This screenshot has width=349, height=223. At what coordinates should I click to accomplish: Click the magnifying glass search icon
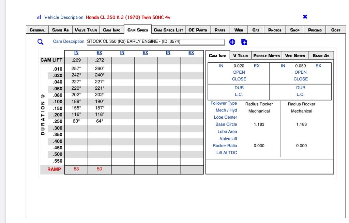[x=40, y=42]
